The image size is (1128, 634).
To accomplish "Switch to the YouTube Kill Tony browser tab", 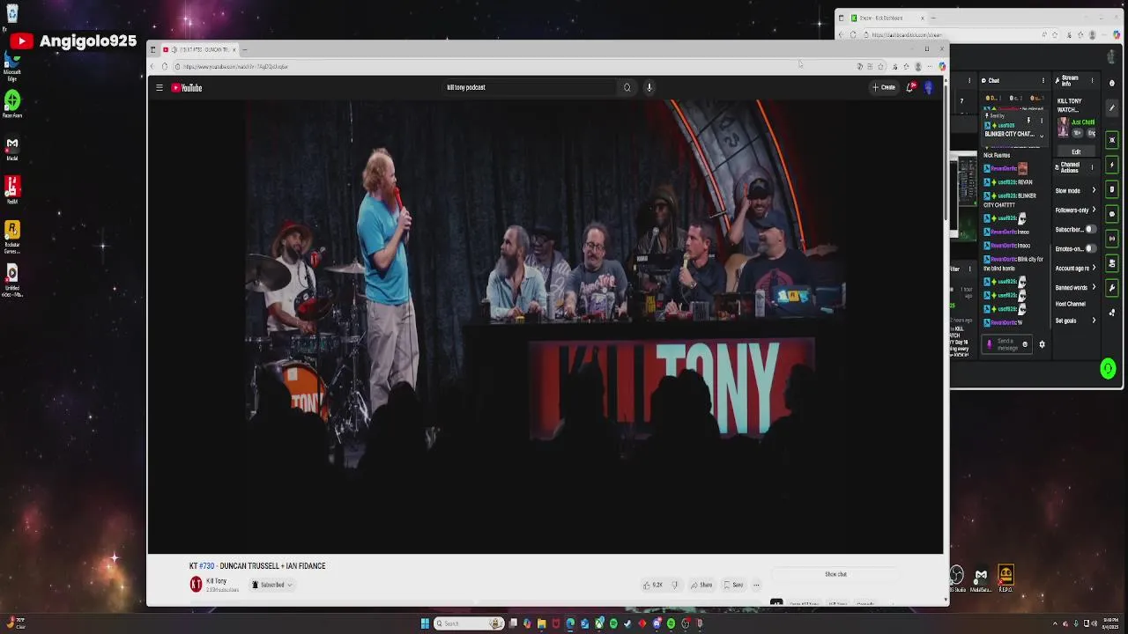I will pyautogui.click(x=199, y=49).
